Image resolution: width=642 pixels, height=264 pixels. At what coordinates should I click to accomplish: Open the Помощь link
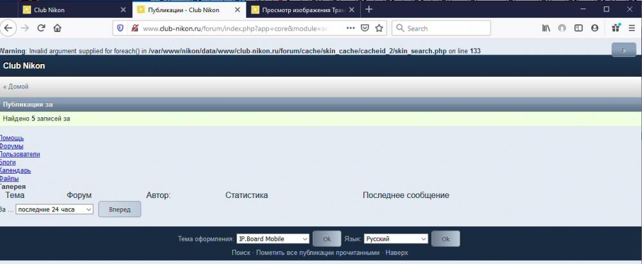(x=12, y=138)
